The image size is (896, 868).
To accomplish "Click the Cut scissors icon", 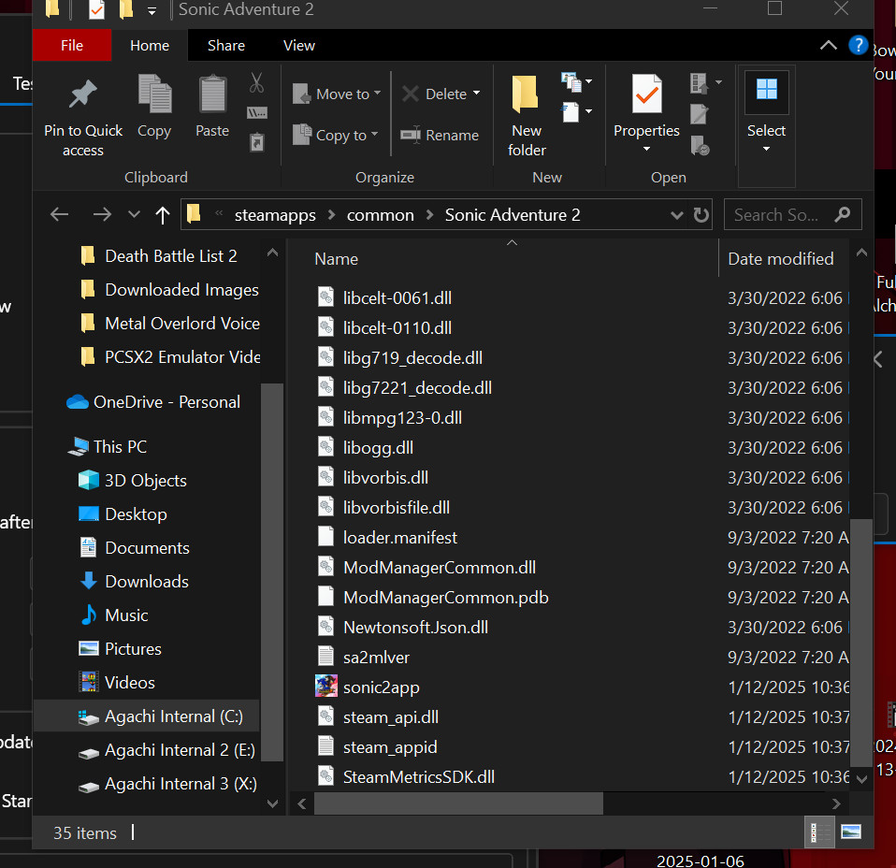I will [x=256, y=83].
